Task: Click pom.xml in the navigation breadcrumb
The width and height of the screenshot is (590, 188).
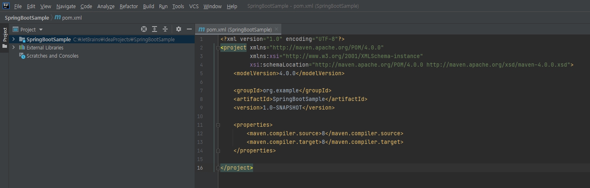Action: point(68,18)
